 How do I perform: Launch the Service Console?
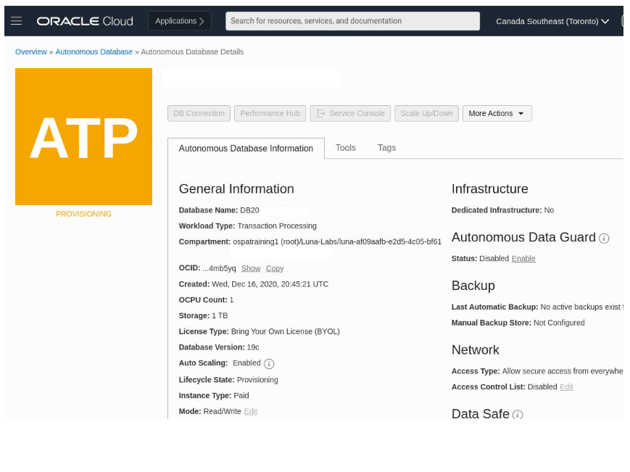pos(350,113)
